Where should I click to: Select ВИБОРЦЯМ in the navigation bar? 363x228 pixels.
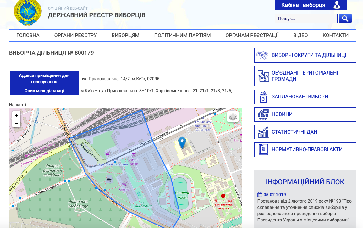pos(125,36)
